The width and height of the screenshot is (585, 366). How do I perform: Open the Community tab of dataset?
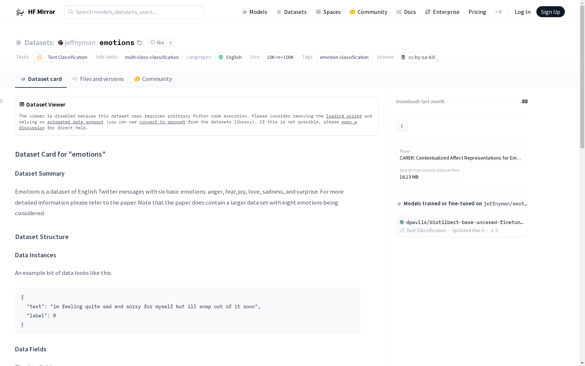(153, 79)
